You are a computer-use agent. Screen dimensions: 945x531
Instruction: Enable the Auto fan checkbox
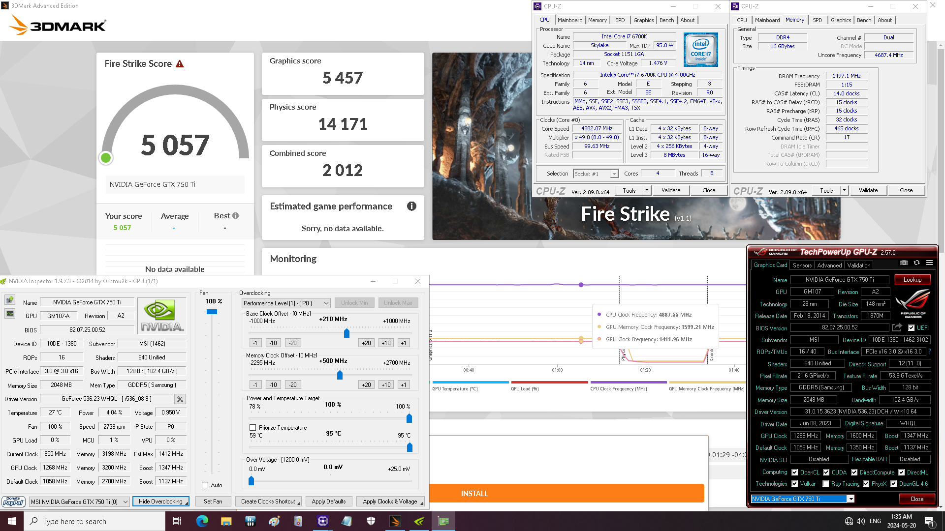tap(205, 485)
